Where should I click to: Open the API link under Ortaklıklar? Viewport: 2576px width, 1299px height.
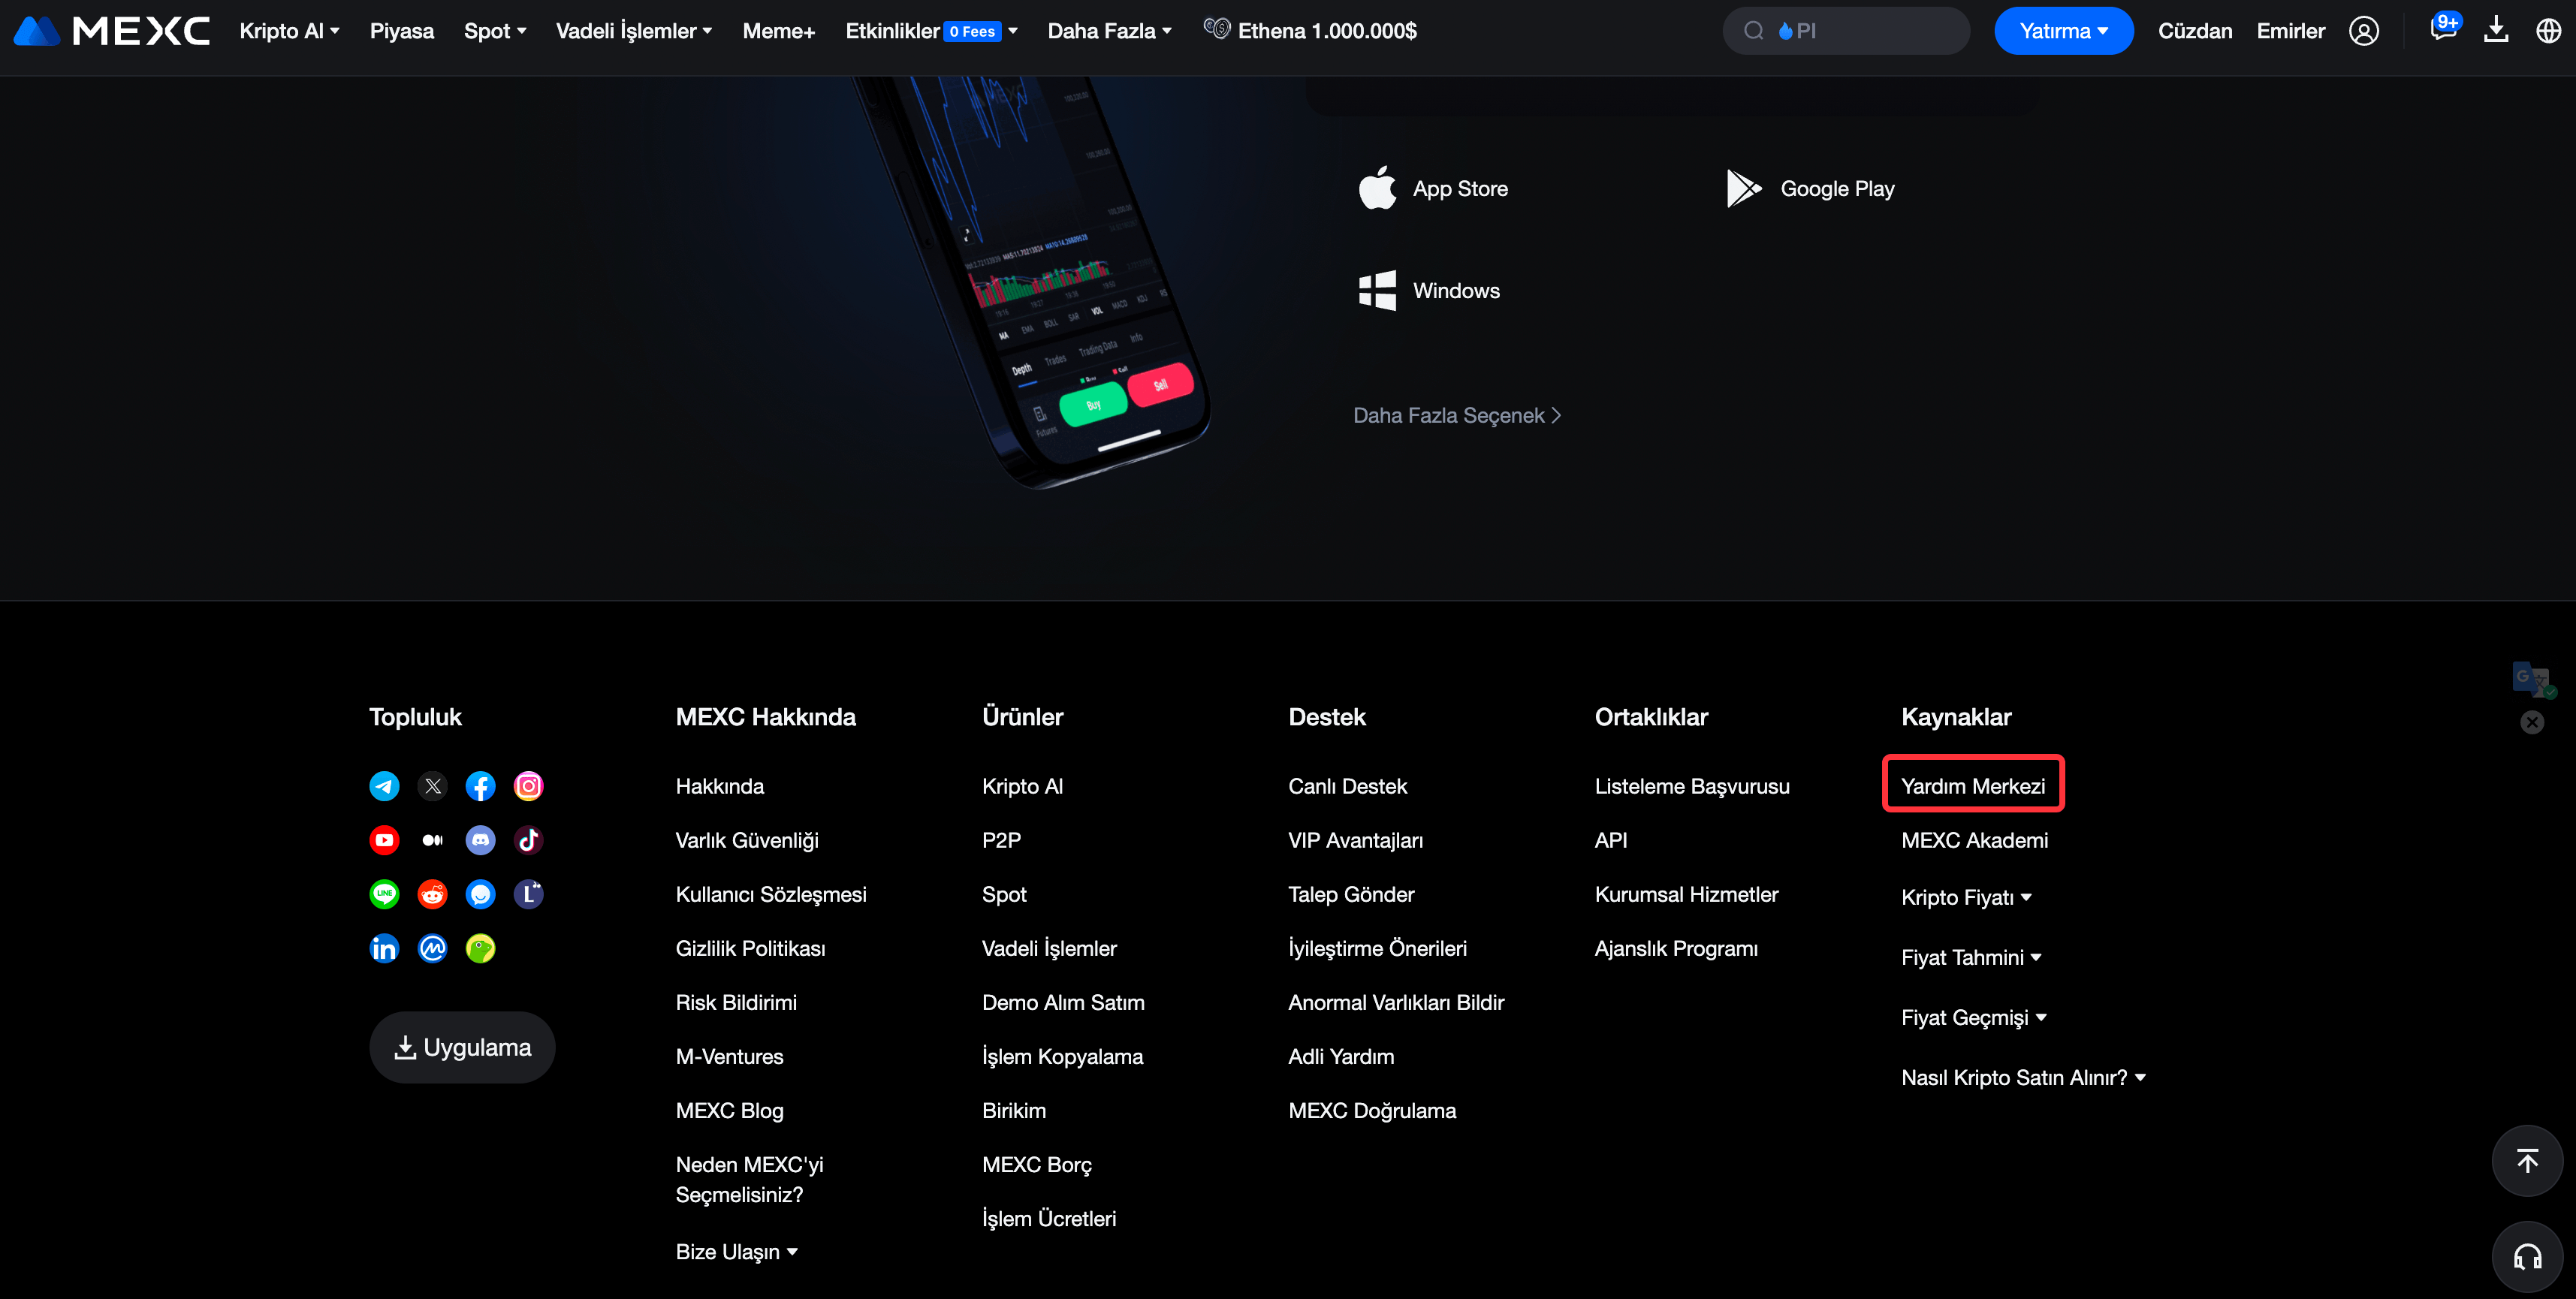point(1611,840)
